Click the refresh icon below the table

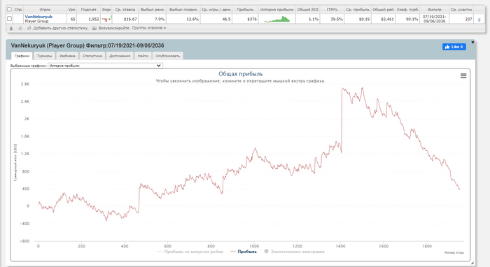tap(20, 29)
